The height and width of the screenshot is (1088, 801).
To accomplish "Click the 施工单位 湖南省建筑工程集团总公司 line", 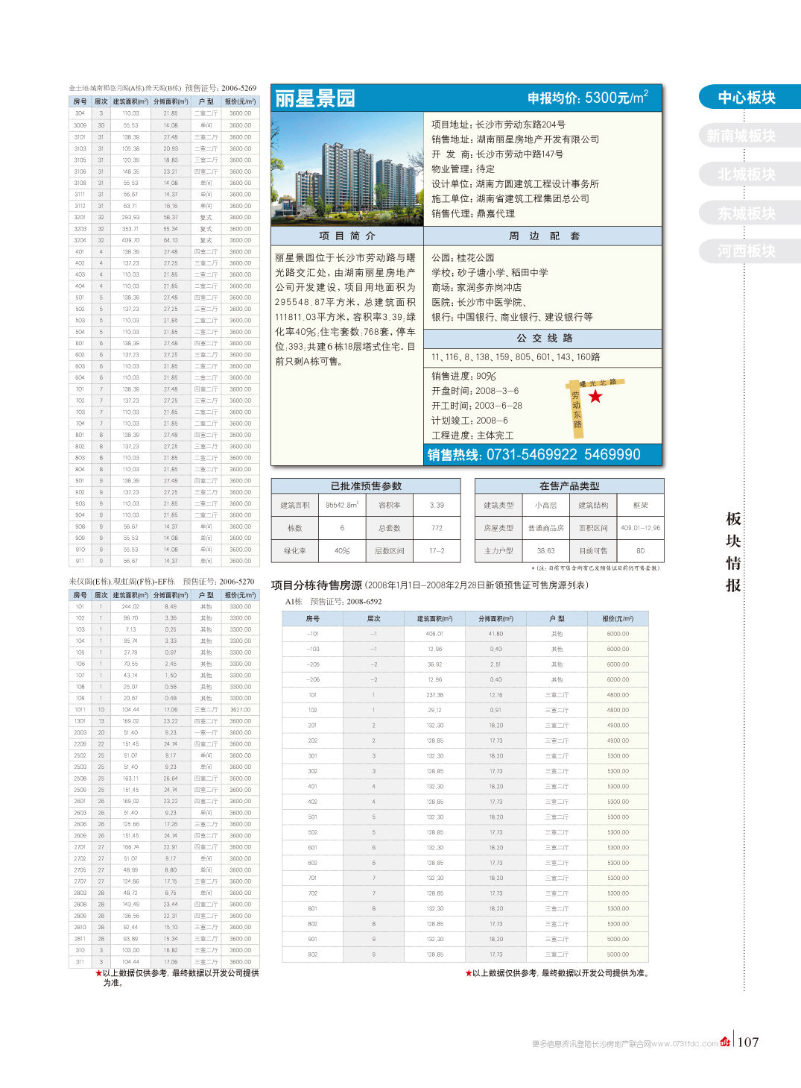I will [510, 199].
